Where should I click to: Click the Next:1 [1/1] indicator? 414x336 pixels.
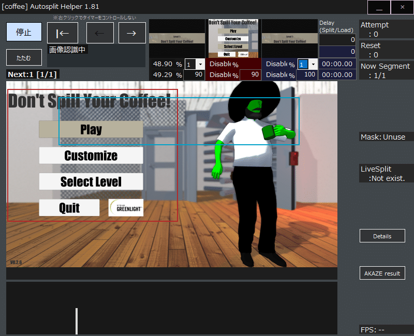tap(33, 74)
